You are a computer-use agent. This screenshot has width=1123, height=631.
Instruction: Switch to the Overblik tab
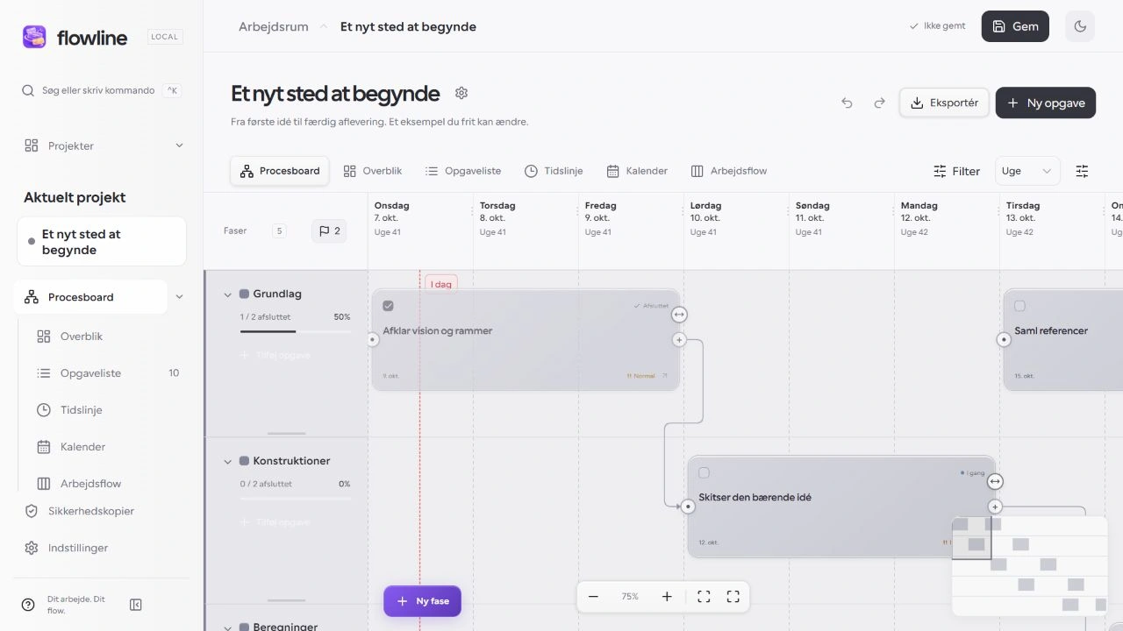[x=372, y=171]
